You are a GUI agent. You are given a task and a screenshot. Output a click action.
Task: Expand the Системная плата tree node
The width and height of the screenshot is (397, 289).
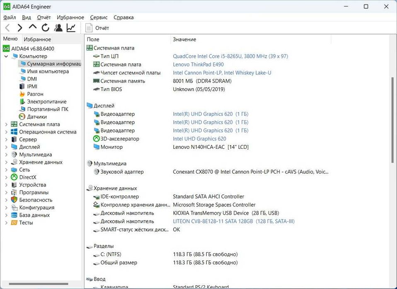point(6,124)
